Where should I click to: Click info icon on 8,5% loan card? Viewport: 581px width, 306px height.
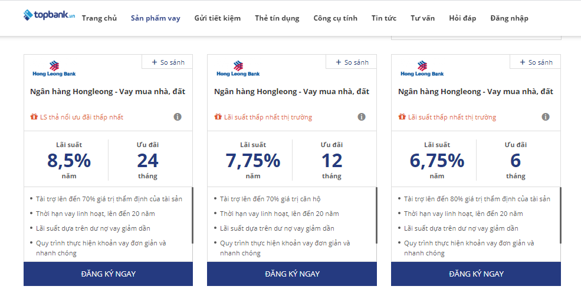tap(178, 117)
